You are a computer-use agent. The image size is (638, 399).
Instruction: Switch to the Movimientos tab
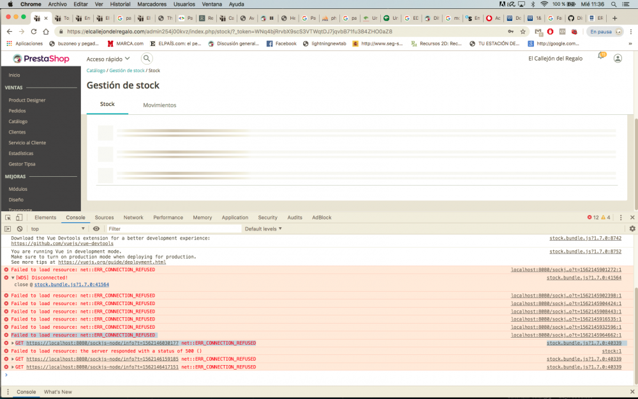(x=159, y=105)
